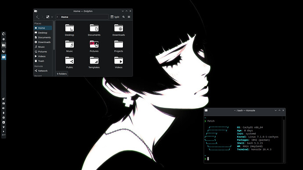Toggle Split view in Dolphin

[x=115, y=17]
